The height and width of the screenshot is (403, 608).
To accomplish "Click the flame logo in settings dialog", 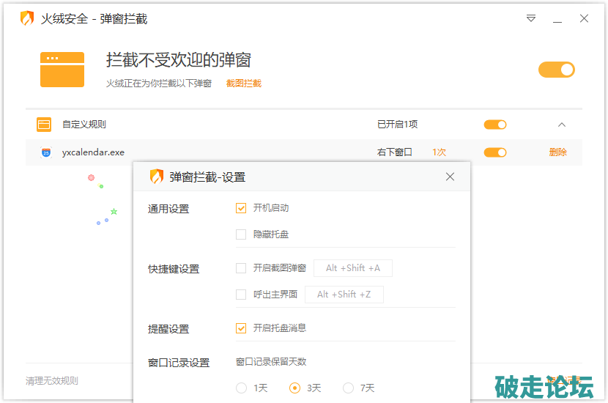I will (157, 177).
